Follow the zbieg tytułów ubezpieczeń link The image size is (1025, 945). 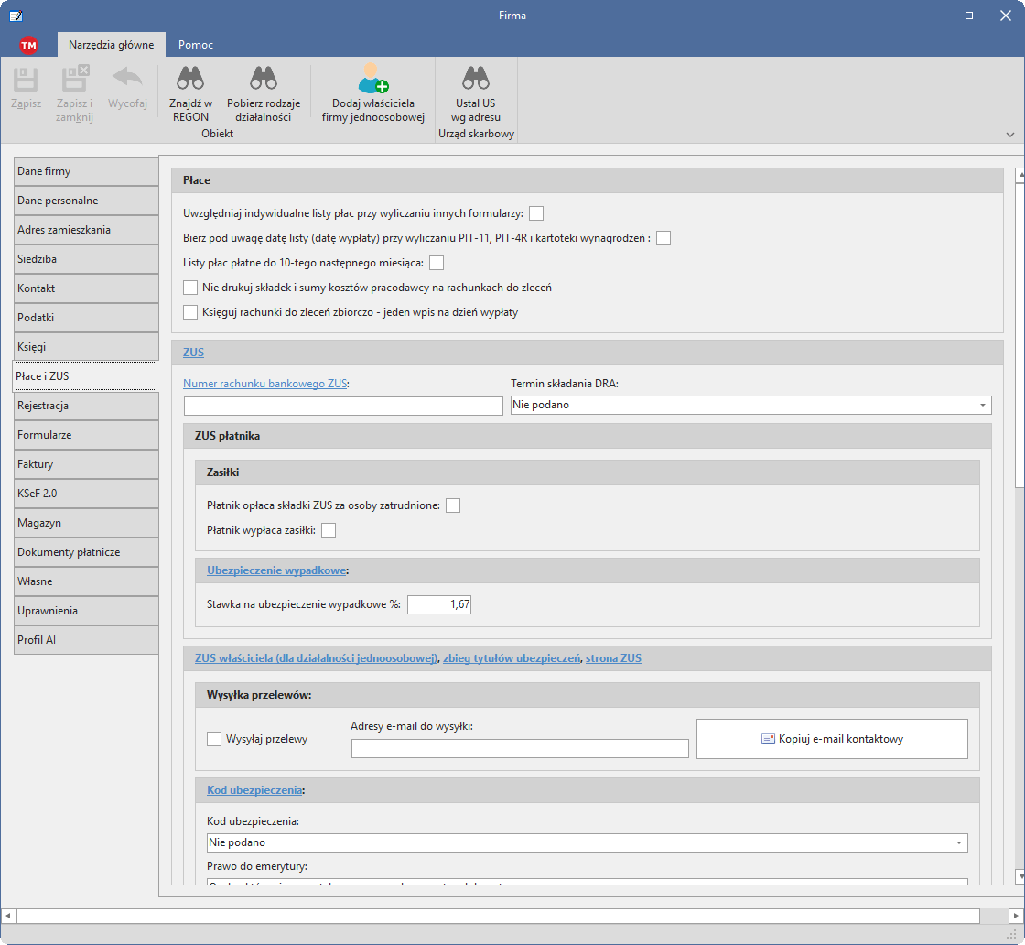(x=512, y=658)
